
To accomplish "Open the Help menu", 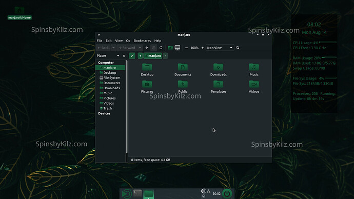I will (x=158, y=41).
